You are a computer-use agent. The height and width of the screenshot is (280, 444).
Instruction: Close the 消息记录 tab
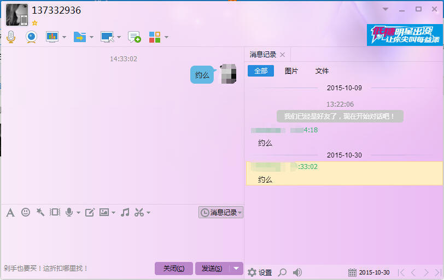pos(282,55)
